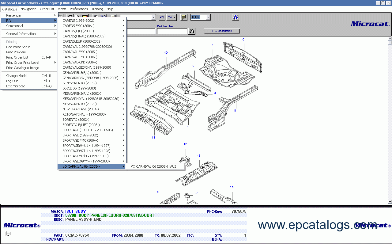
Task: Click the undo arrow toolbar icon
Action: [162, 17]
